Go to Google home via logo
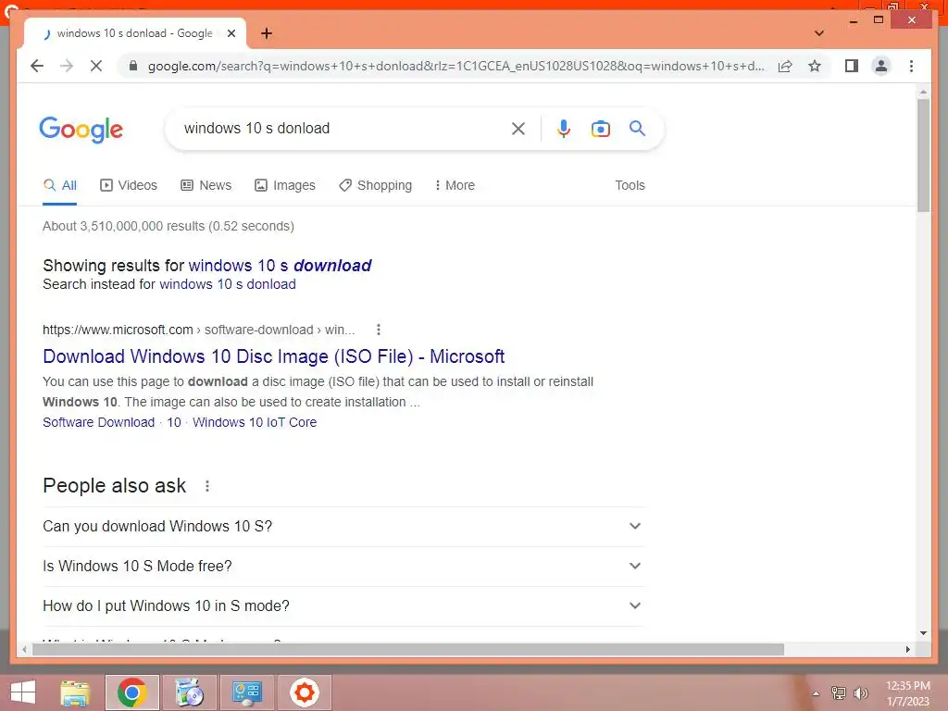The height and width of the screenshot is (711, 948). (81, 130)
